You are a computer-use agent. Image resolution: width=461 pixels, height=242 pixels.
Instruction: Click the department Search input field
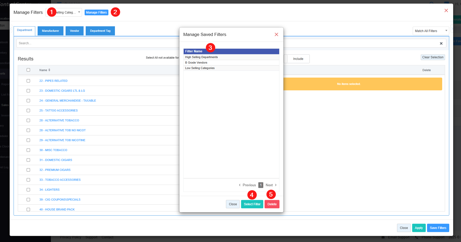point(97,43)
